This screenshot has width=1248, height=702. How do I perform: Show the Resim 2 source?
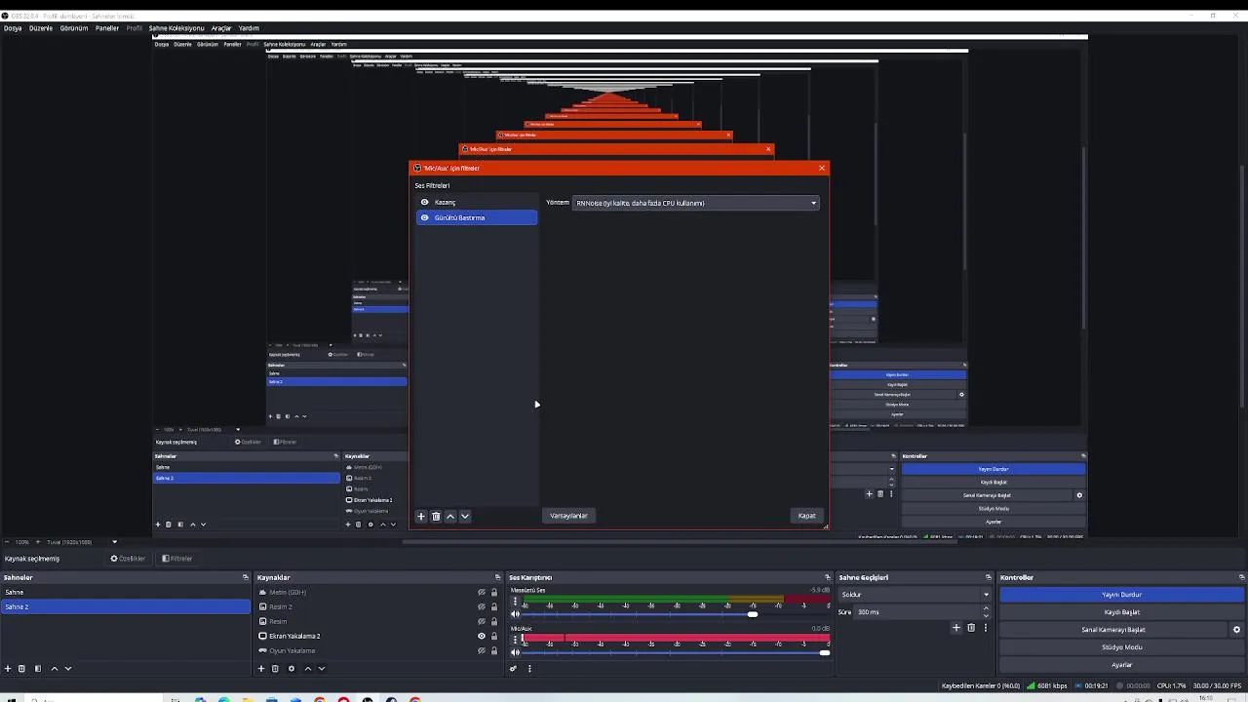click(481, 606)
